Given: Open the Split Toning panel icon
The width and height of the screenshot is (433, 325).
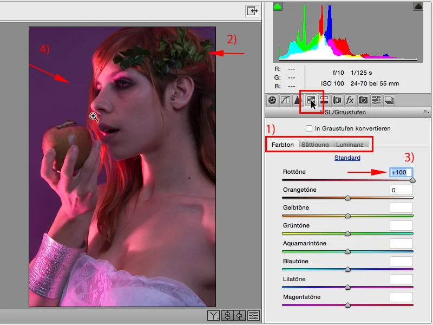Looking at the screenshot, I should [324, 100].
